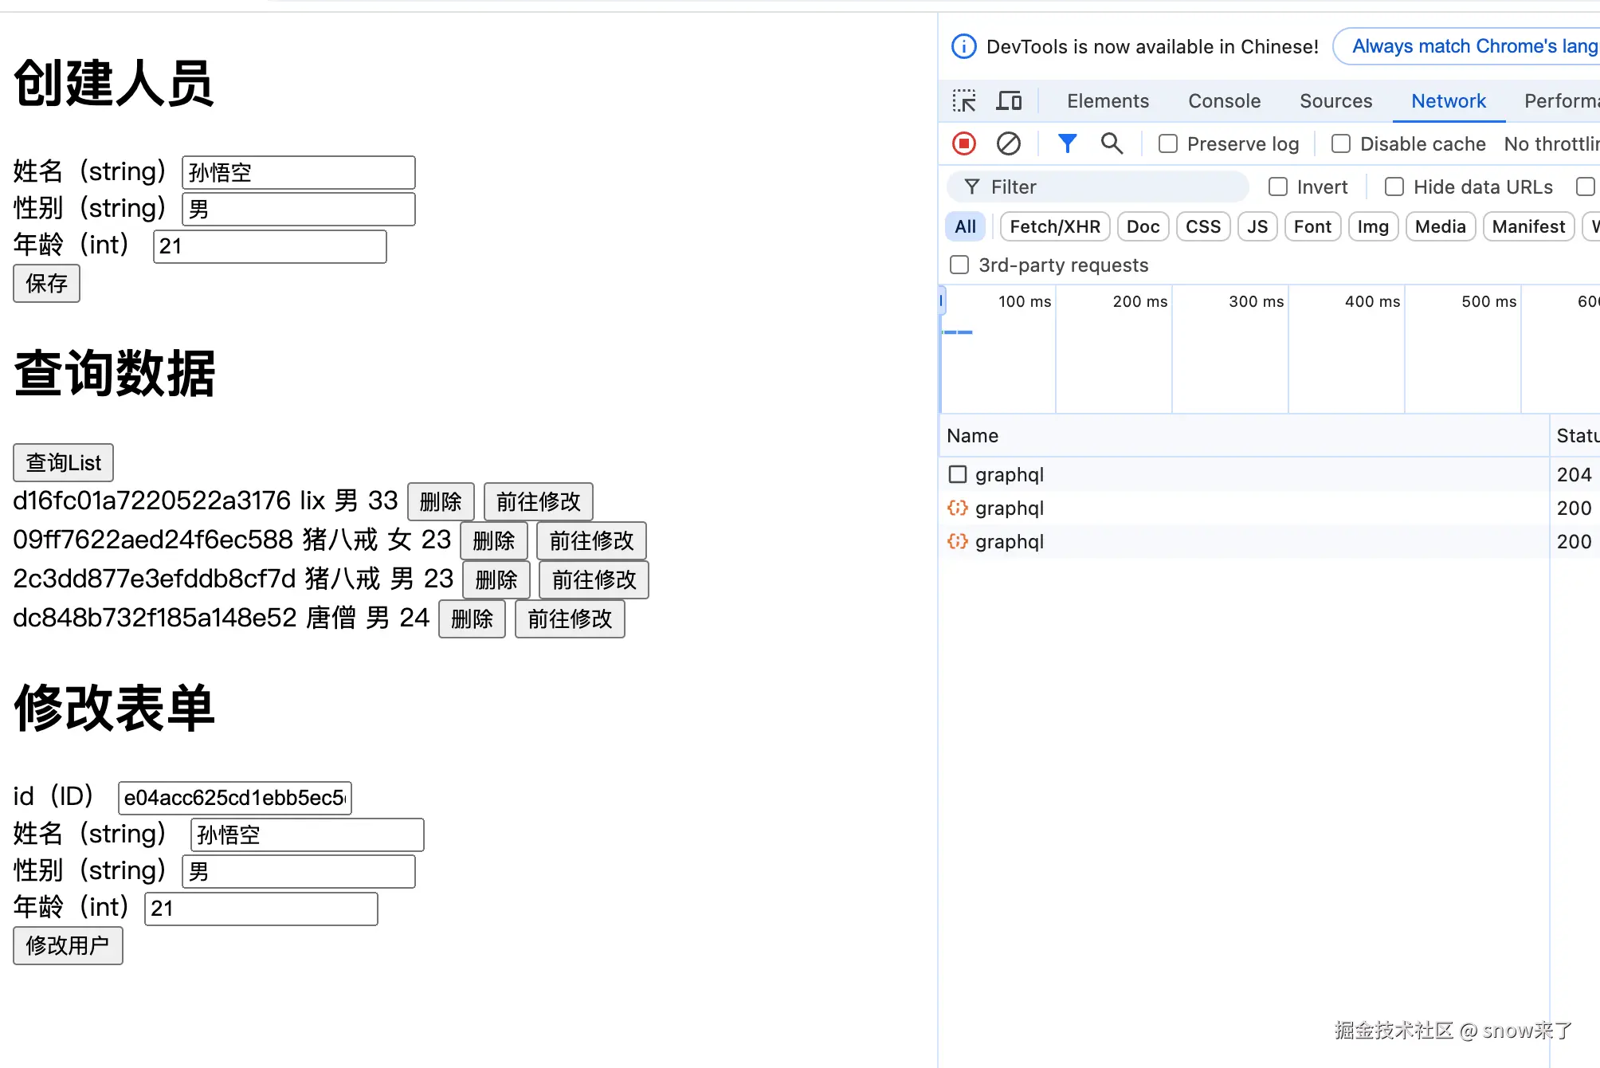Viewport: 1600px width, 1068px height.
Task: Enable the Invert filter checkbox
Action: click(1278, 187)
